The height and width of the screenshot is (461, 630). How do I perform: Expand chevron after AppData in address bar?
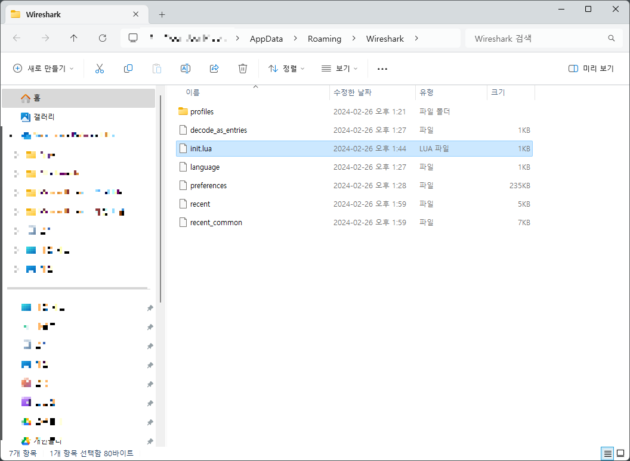click(295, 38)
